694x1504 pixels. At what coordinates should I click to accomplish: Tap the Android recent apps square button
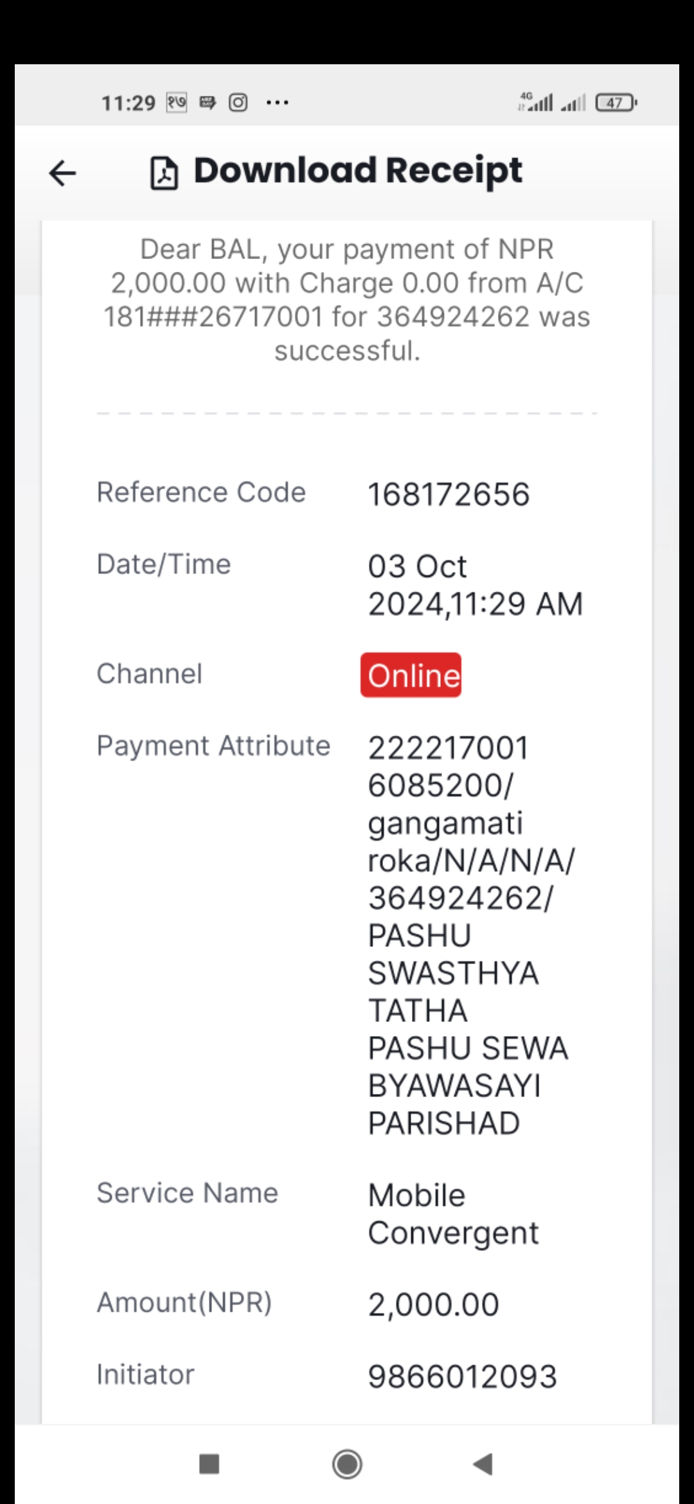209,1465
